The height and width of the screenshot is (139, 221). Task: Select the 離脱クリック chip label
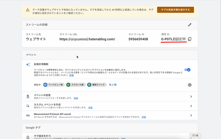tap(98, 85)
